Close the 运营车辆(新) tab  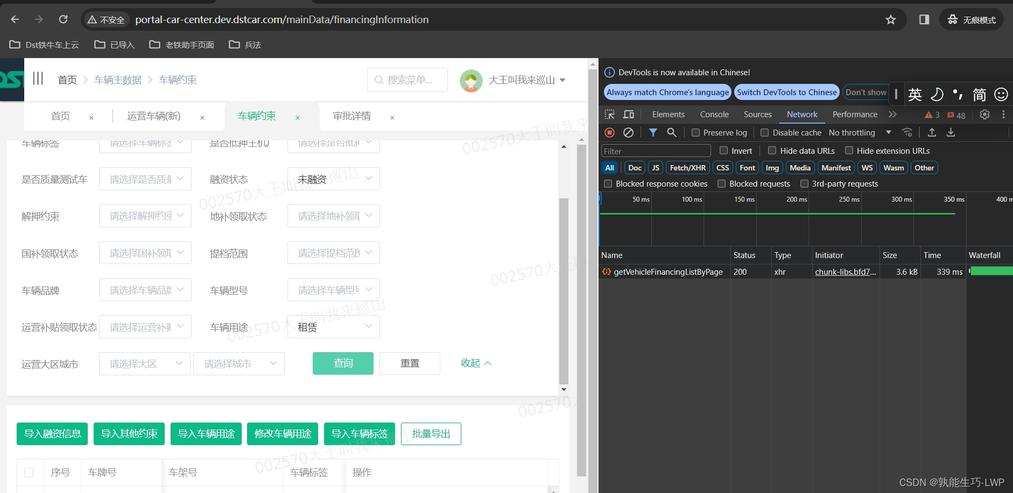tap(202, 118)
